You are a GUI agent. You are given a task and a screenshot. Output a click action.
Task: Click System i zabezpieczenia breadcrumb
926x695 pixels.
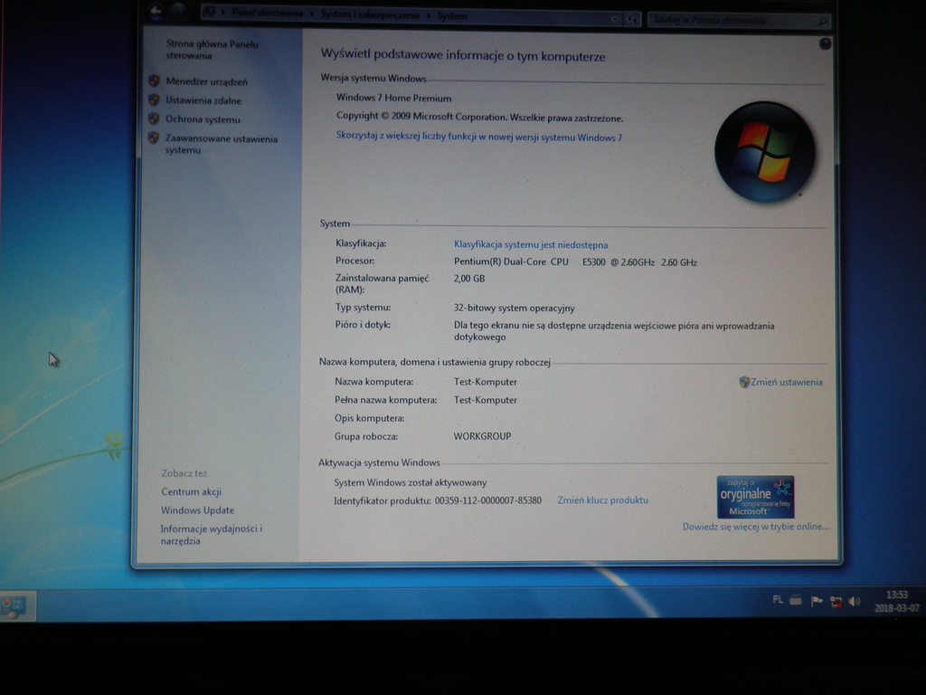(370, 14)
